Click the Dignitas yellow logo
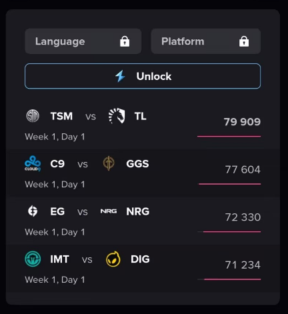 pos(113,259)
